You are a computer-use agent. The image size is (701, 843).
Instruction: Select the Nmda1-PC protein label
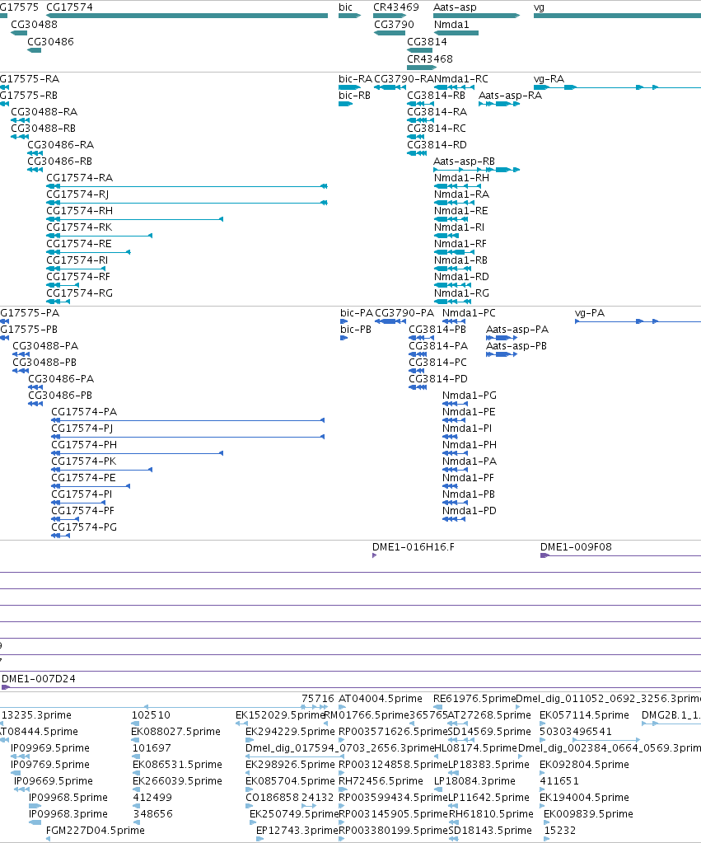(469, 312)
